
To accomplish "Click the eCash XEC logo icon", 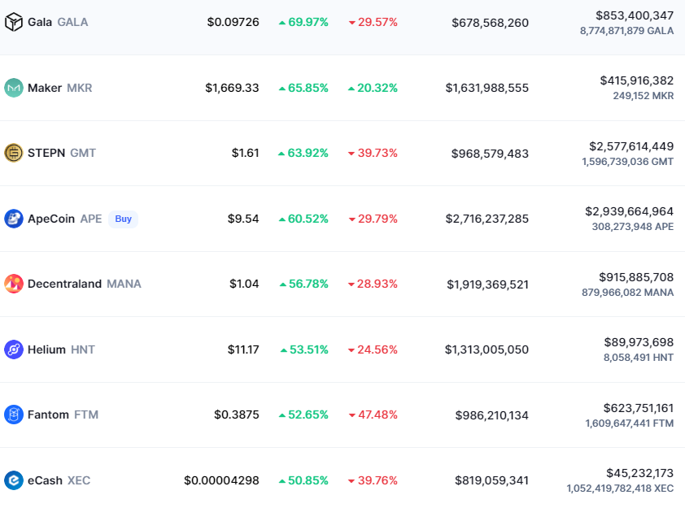I will coord(14,480).
